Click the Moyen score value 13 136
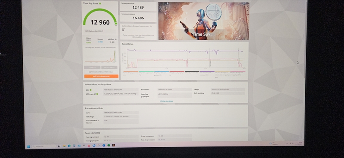This screenshot has height=158, width=344. (100, 42)
